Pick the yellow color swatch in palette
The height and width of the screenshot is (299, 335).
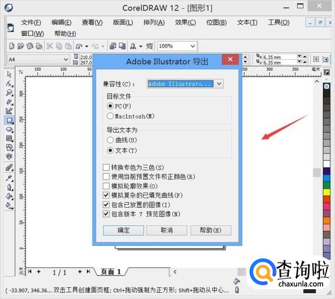point(327,192)
